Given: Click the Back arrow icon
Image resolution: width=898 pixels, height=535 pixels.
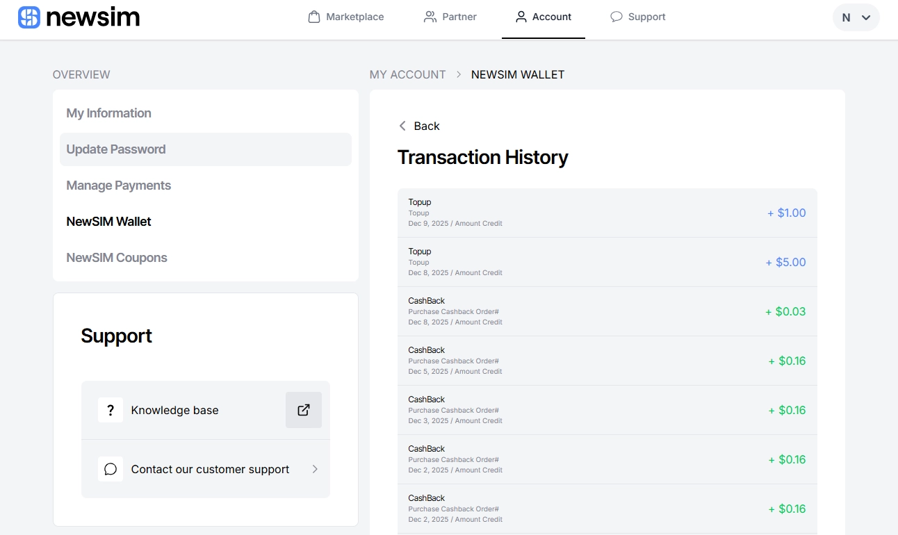Looking at the screenshot, I should point(402,126).
